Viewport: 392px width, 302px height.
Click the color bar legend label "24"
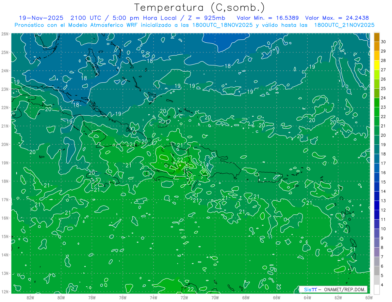(384, 98)
